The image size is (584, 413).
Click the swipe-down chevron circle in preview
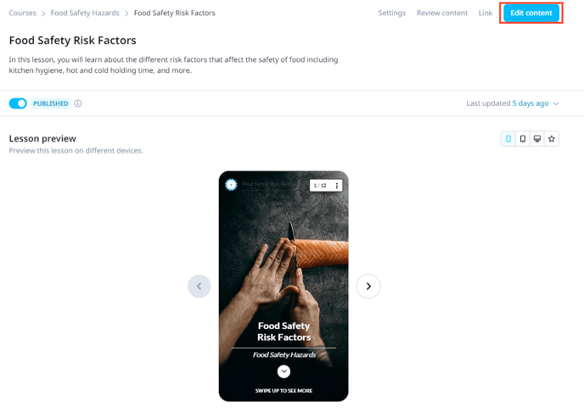click(x=284, y=371)
